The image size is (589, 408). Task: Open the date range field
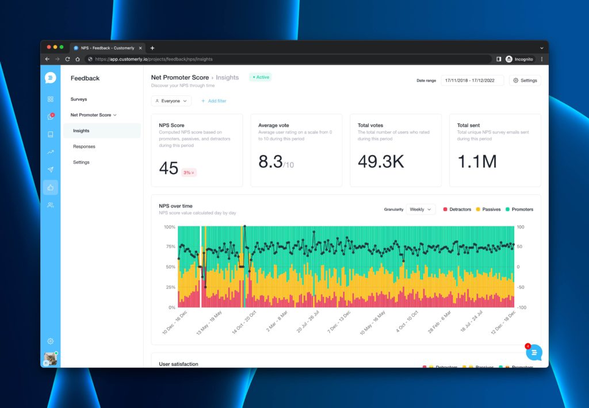tap(472, 80)
